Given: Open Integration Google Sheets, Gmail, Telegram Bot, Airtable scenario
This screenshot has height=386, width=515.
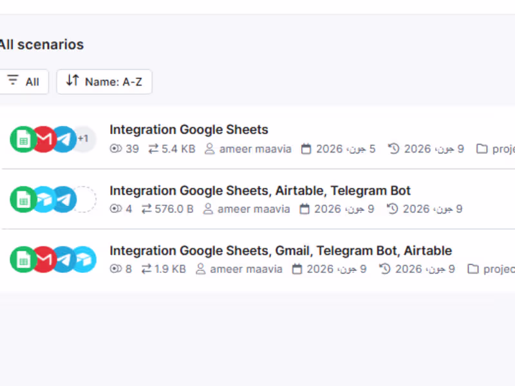Looking at the screenshot, I should coord(281,250).
